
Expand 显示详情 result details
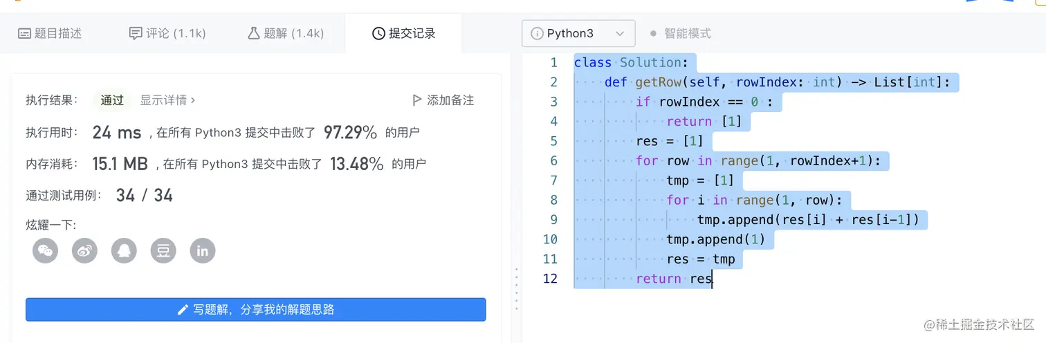tap(167, 100)
